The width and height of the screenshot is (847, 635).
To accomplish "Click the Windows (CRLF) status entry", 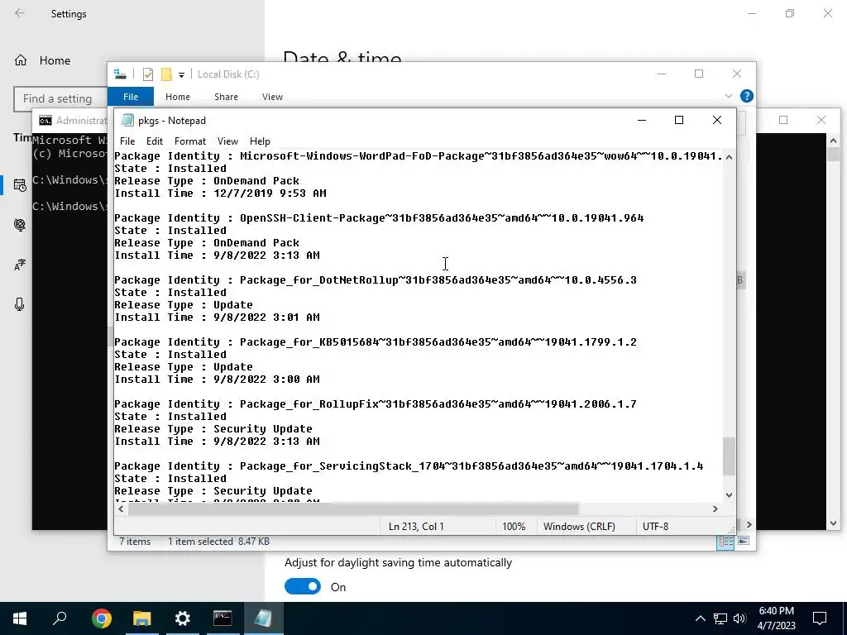I will point(579,527).
